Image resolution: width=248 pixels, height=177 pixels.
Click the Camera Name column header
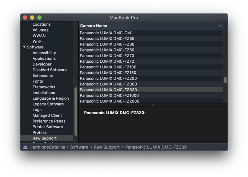pyautogui.click(x=151, y=26)
